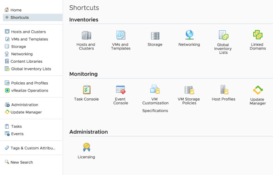Open the Global Inventory Lists shortcut icon
This screenshot has height=175, width=273.
tap(223, 35)
